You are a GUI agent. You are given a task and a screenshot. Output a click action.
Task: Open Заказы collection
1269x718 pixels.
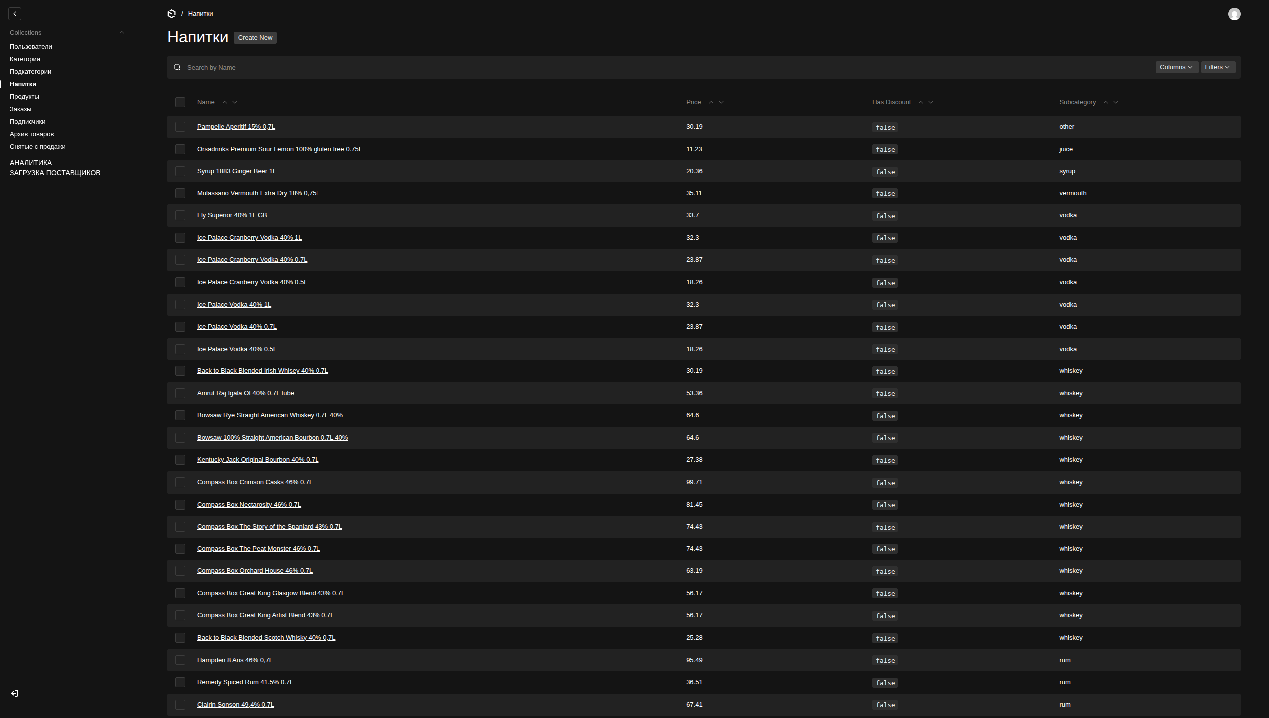click(x=20, y=109)
